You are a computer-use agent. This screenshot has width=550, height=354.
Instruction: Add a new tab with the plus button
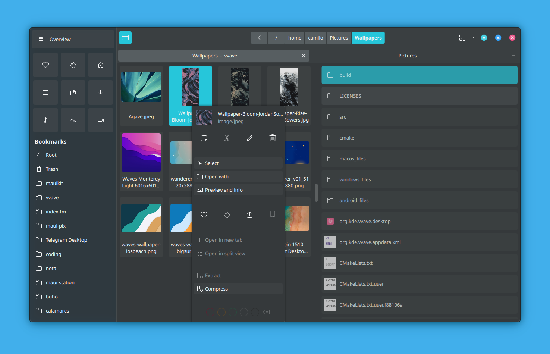pos(513,56)
